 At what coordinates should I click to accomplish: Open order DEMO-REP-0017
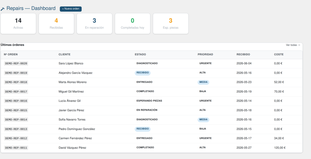point(16,92)
